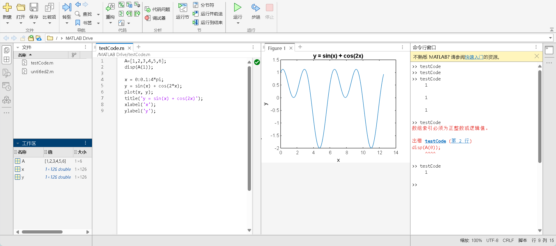The height and width of the screenshot is (246, 556).
Task: Click the 第 2 行 error line link
Action: point(460,141)
